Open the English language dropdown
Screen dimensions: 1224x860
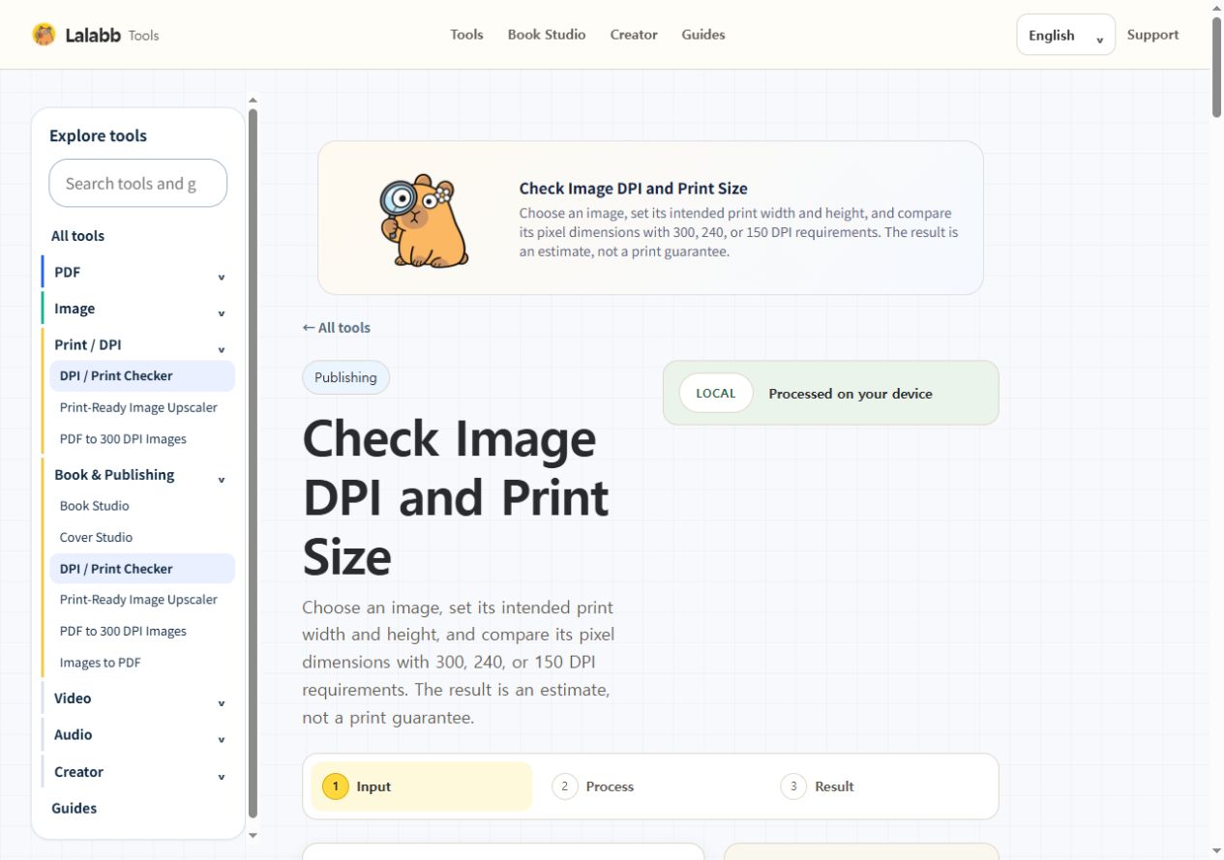1065,35
